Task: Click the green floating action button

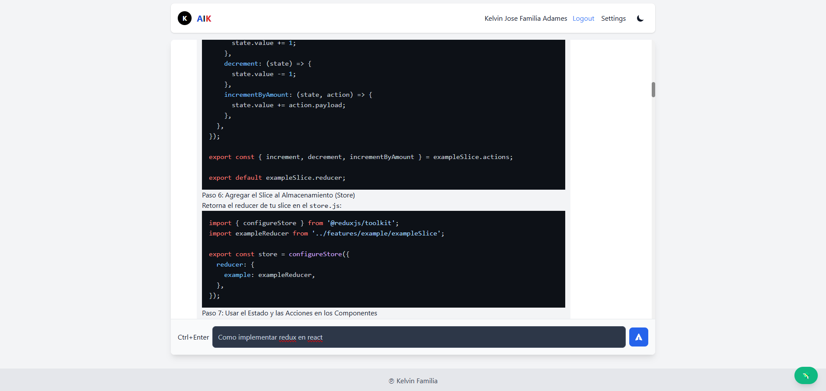Action: 806,375
